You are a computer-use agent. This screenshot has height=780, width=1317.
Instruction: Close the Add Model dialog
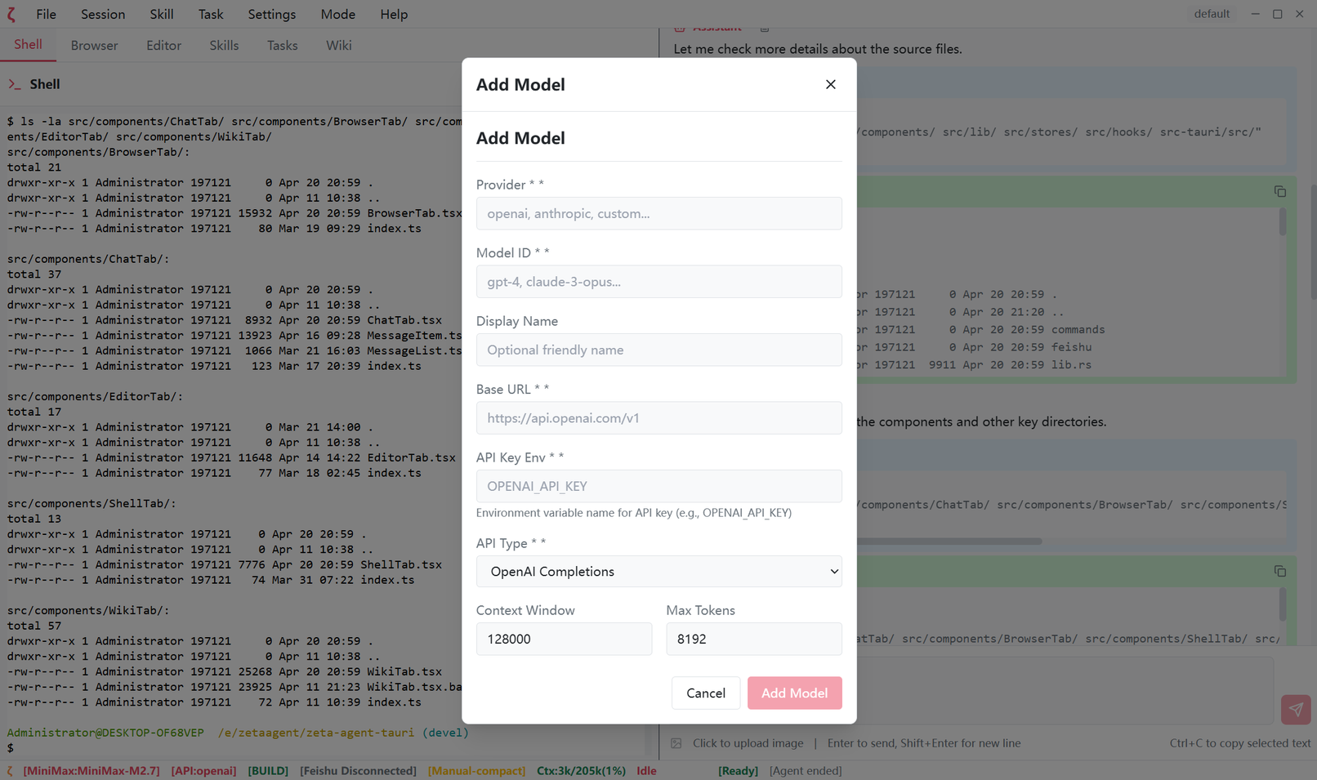[x=830, y=84]
